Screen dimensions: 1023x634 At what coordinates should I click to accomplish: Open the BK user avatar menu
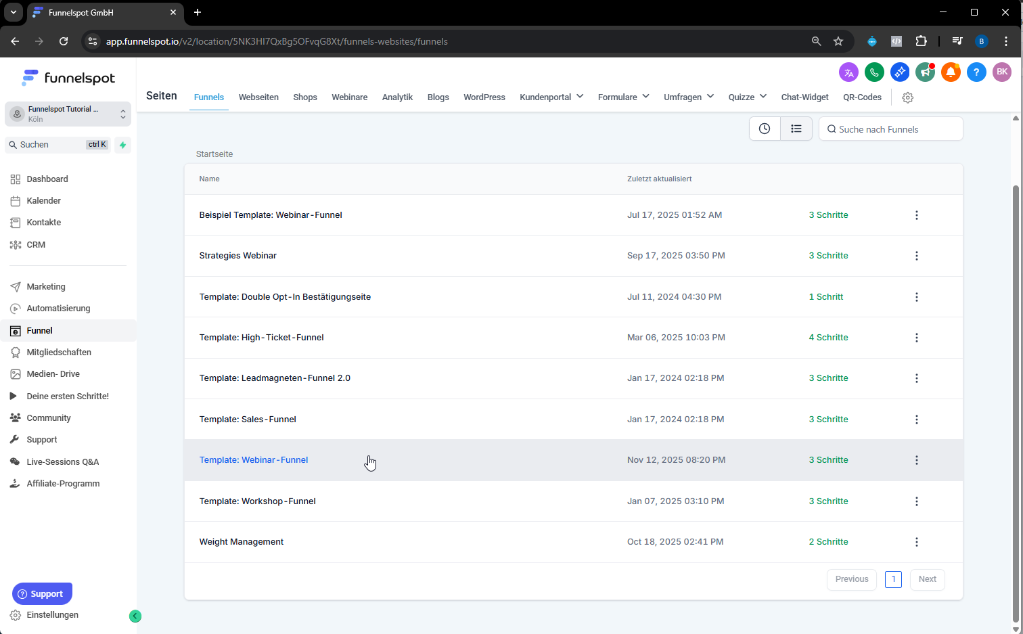tap(1002, 72)
